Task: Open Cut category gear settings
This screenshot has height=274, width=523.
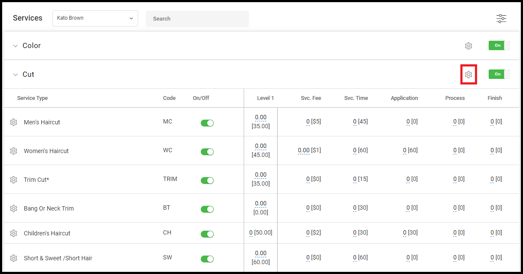Action: click(469, 75)
